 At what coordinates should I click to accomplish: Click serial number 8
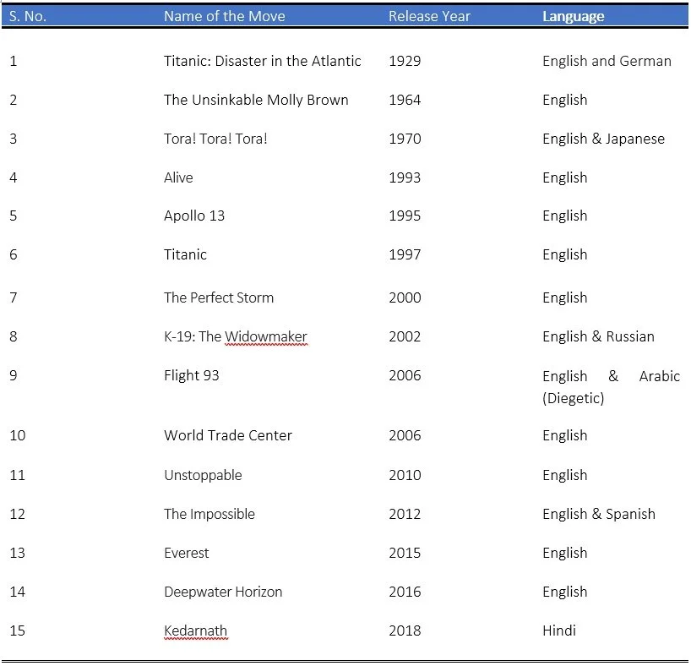click(14, 336)
